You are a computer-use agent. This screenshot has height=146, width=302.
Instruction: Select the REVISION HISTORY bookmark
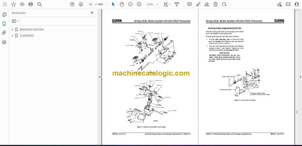click(32, 30)
